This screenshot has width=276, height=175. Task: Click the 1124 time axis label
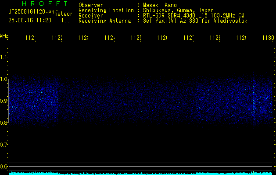click(x=110, y=38)
